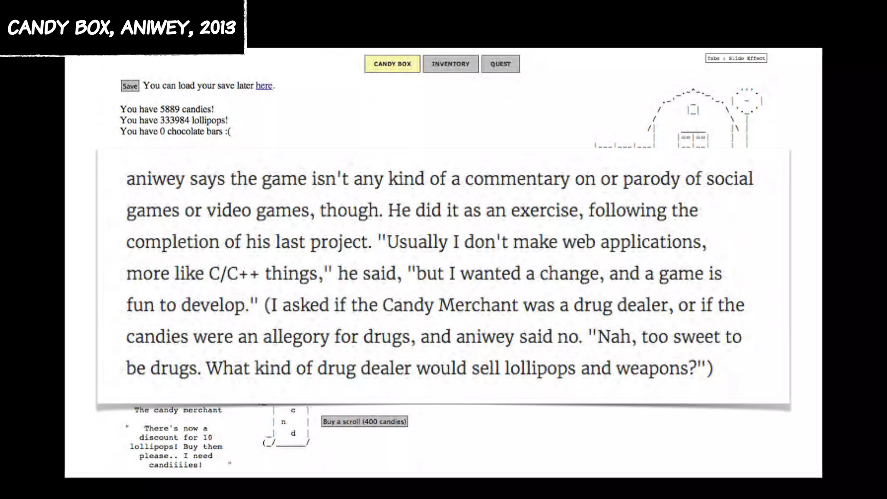This screenshot has height=499, width=887.
Task: Click the 333984 lollipops counter
Action: pos(174,120)
